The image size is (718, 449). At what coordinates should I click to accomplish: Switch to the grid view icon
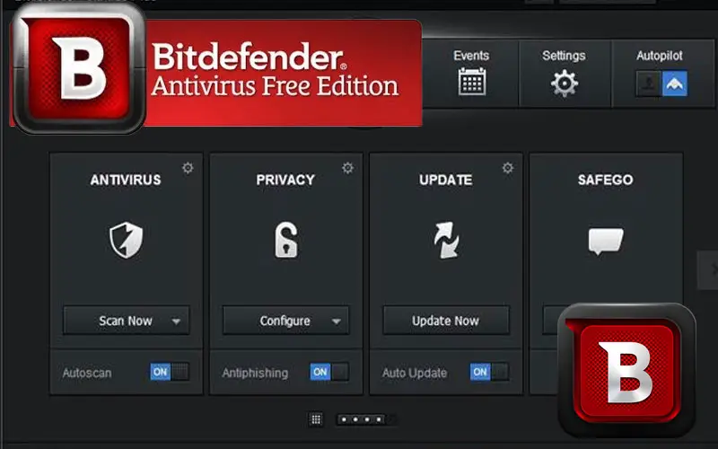316,419
